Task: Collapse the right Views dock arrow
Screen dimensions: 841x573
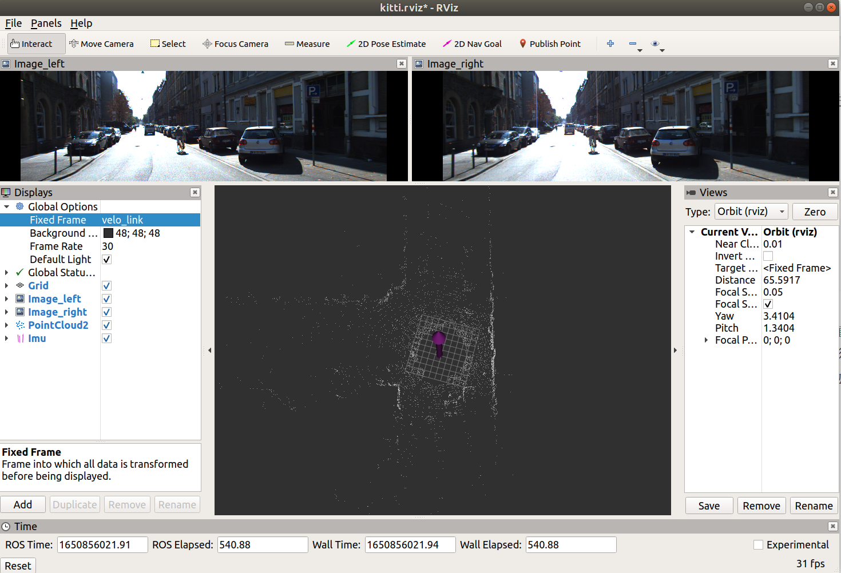Action: pos(675,350)
